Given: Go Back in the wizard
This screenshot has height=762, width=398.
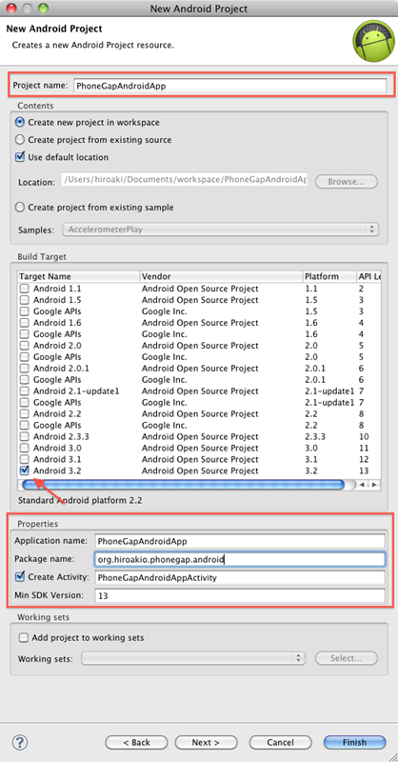Looking at the screenshot, I should (136, 743).
